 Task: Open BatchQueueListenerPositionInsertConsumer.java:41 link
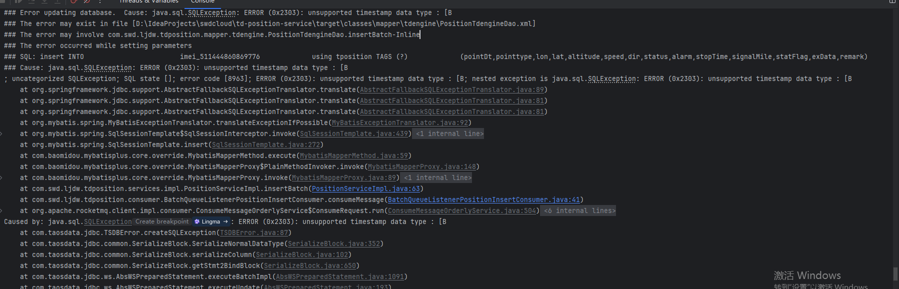(483, 200)
